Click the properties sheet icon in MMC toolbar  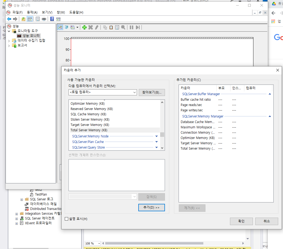38,19
